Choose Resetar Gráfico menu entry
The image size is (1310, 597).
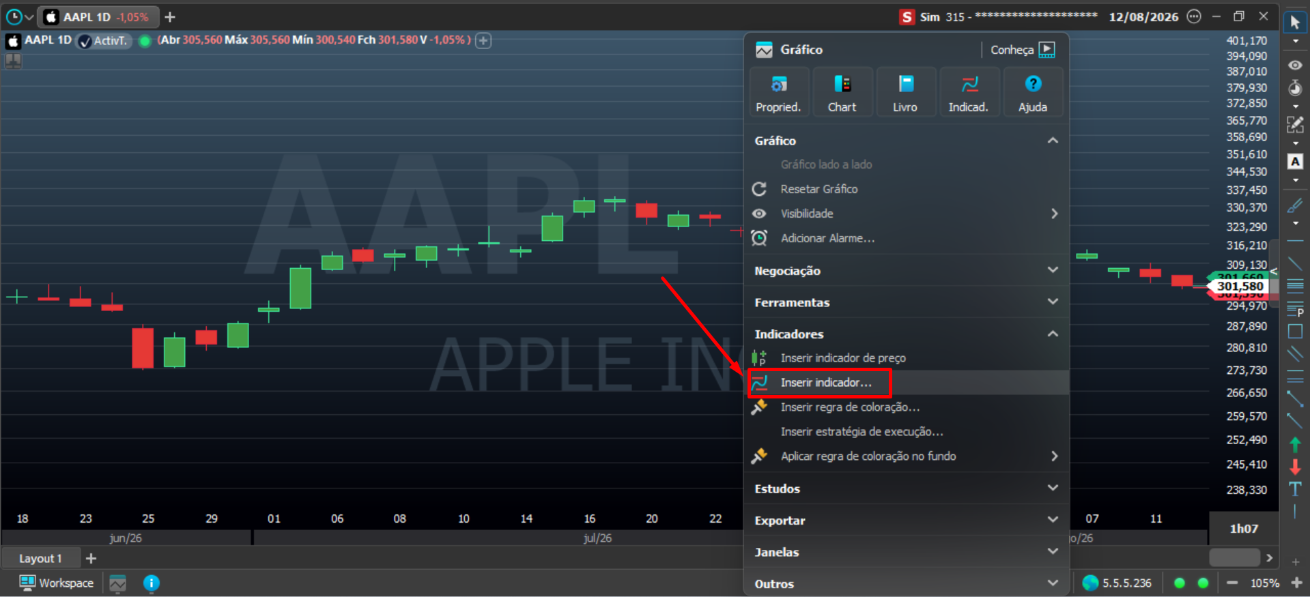[x=906, y=189]
